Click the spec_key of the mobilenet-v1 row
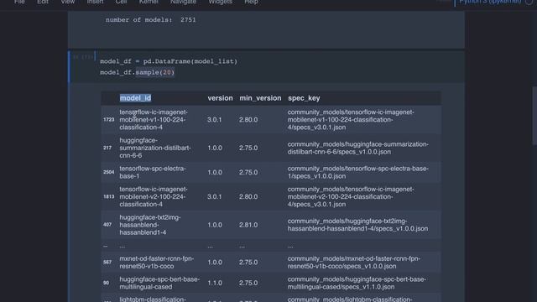Screen dimensions: 537x302 351,120
